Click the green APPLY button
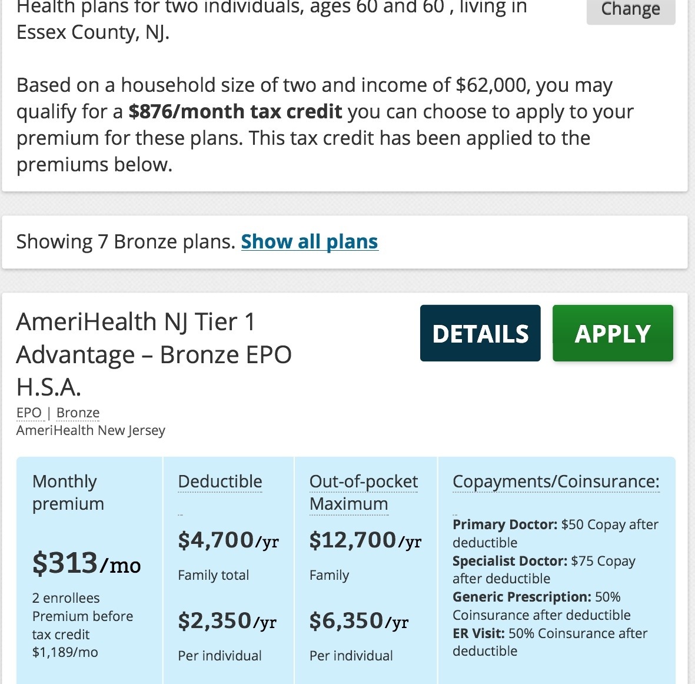Screen dimensions: 695x684 coord(612,333)
